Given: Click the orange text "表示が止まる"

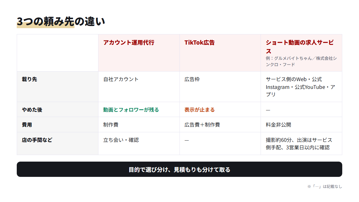Looking at the screenshot, I should click(200, 110).
